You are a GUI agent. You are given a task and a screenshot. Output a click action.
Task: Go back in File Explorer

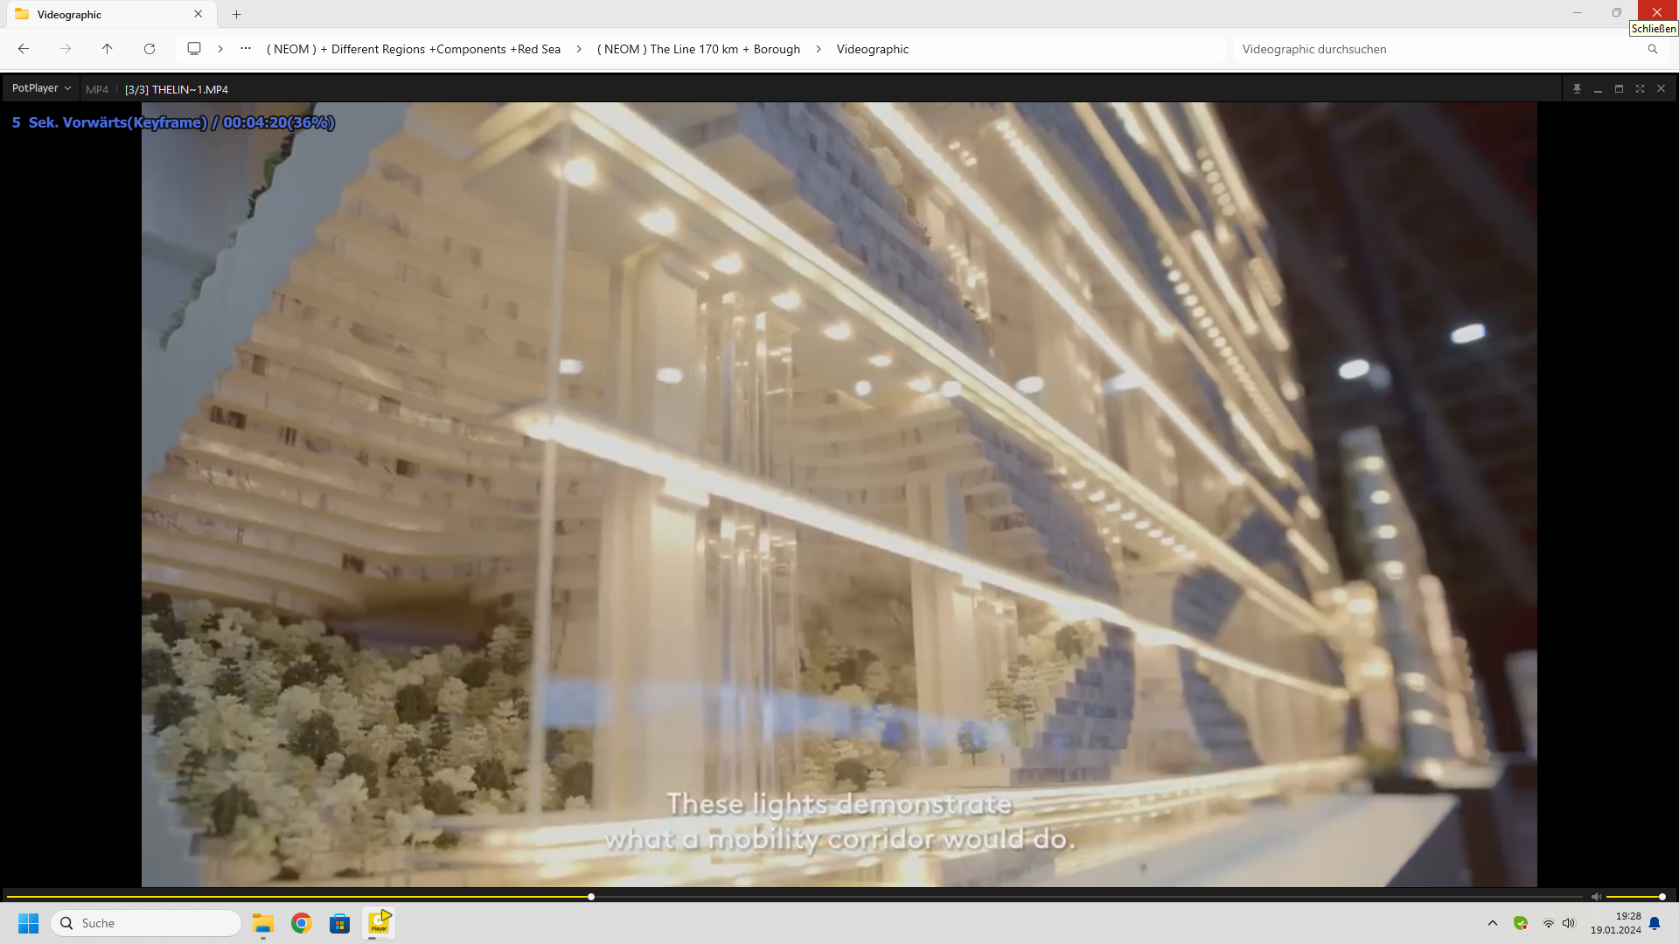point(24,49)
